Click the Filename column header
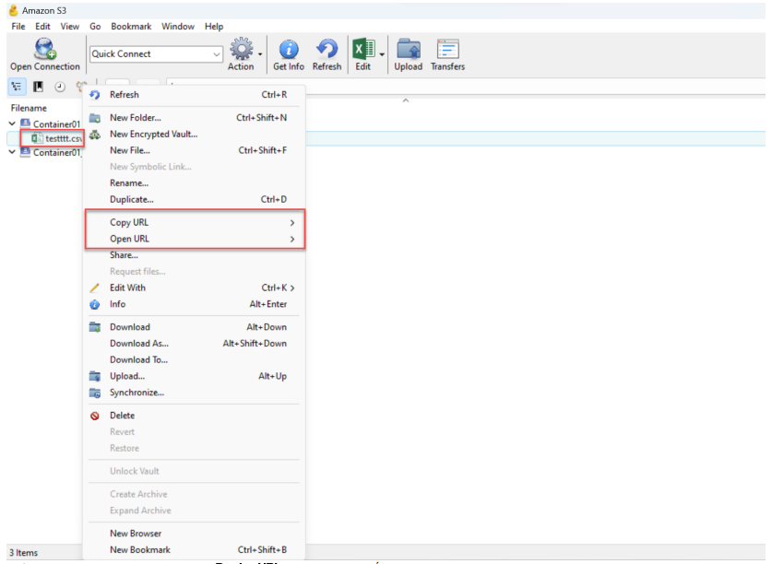Image resolution: width=772 pixels, height=564 pixels. (29, 108)
